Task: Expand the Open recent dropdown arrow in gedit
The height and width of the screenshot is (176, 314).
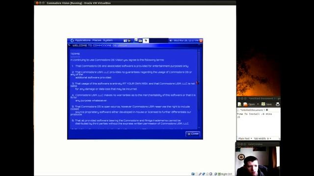Action: tap(258, 104)
